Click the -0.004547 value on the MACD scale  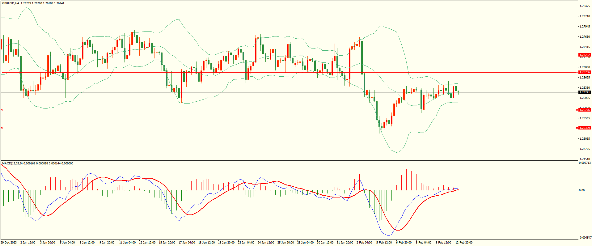coord(585,238)
